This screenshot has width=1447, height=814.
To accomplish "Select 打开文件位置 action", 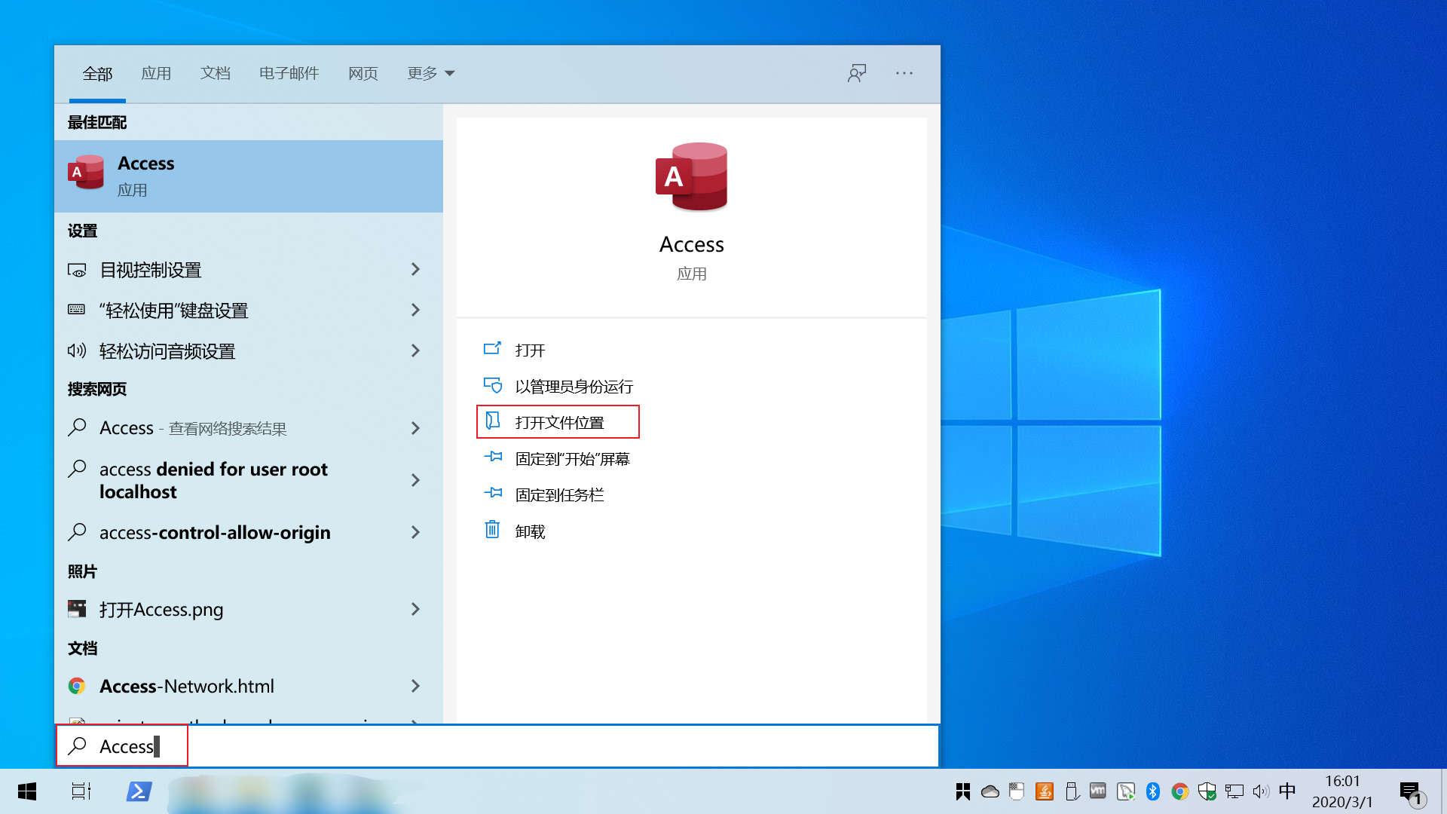I will coord(558,423).
